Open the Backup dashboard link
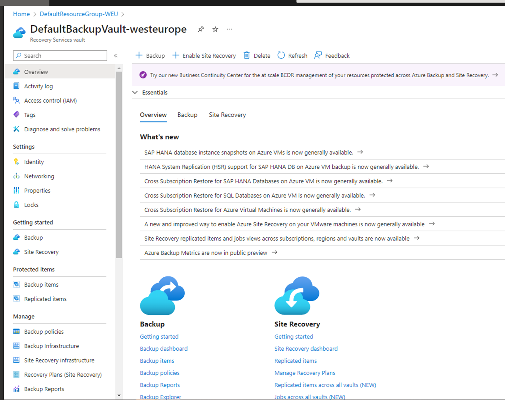505x400 pixels. click(x=164, y=349)
